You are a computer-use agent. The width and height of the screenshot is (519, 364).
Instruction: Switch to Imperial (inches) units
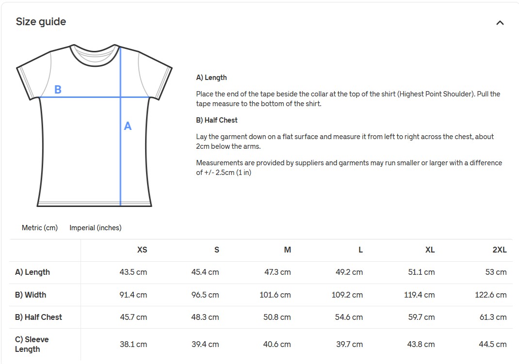click(x=96, y=227)
